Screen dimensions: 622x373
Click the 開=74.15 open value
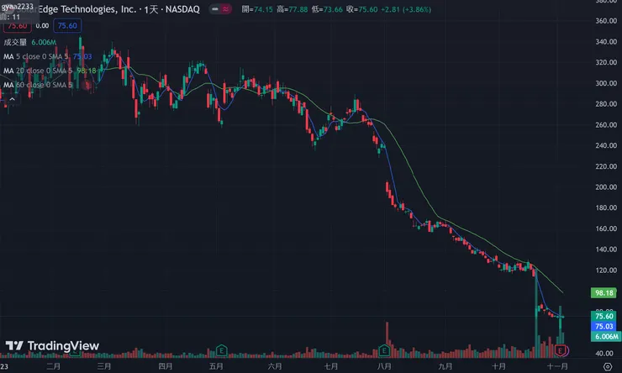[x=257, y=9]
